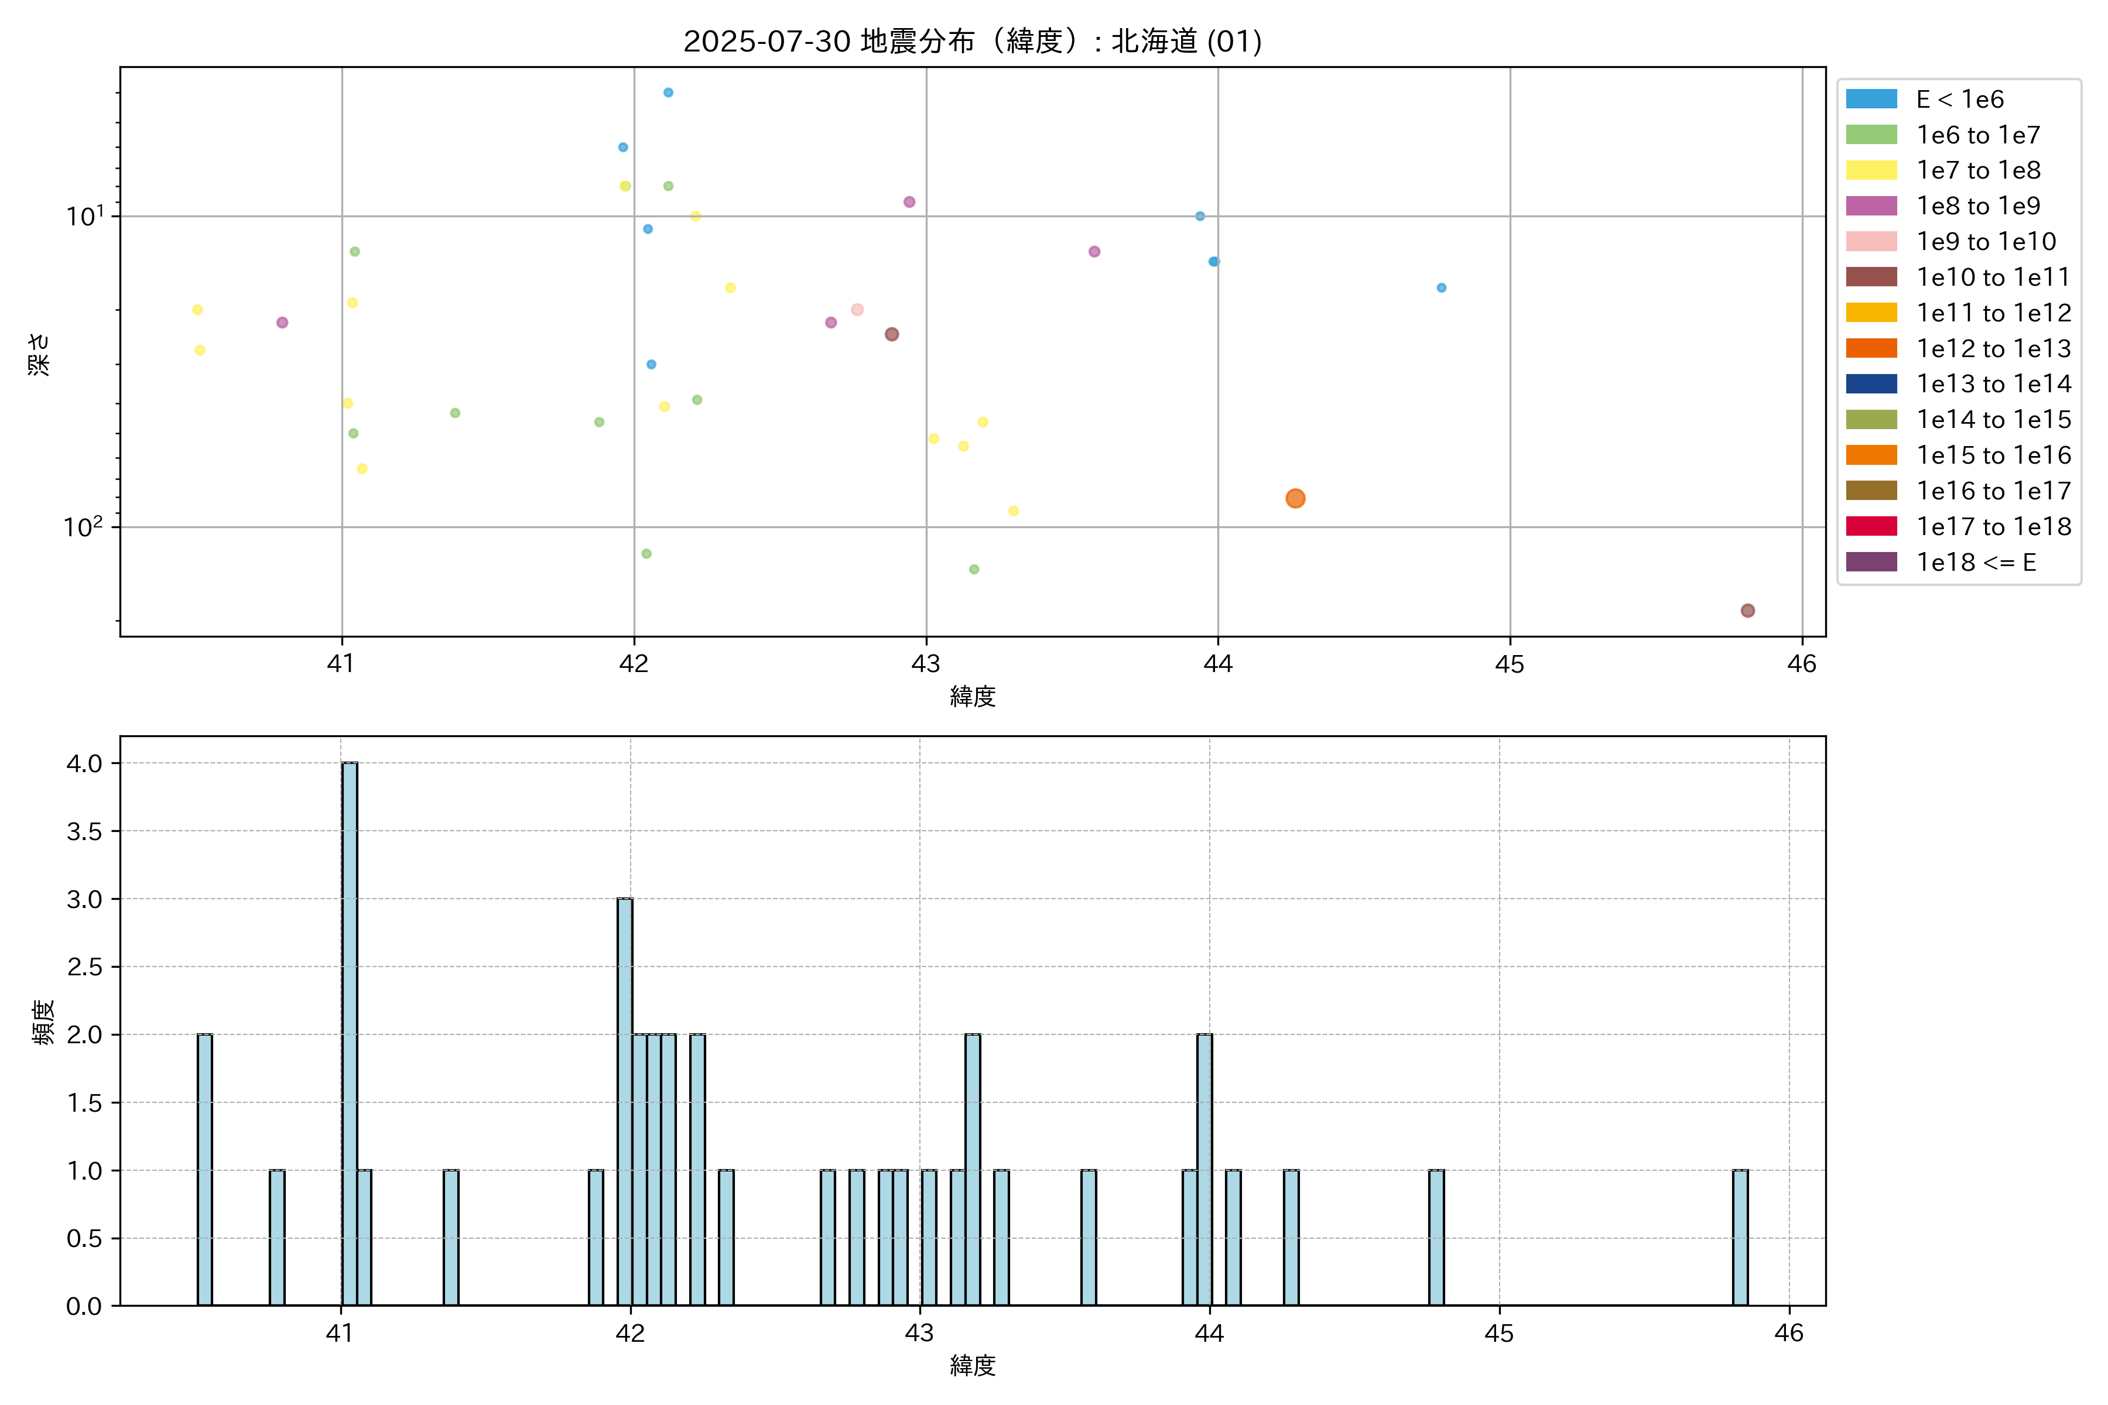Screen dimensions: 2108x1405
Task: Click the rightmost histogram bar near latitude 45.8
Action: point(1740,1238)
